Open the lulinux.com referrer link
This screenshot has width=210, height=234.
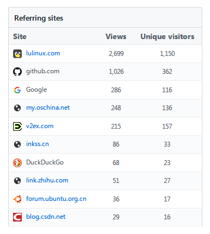pos(43,53)
